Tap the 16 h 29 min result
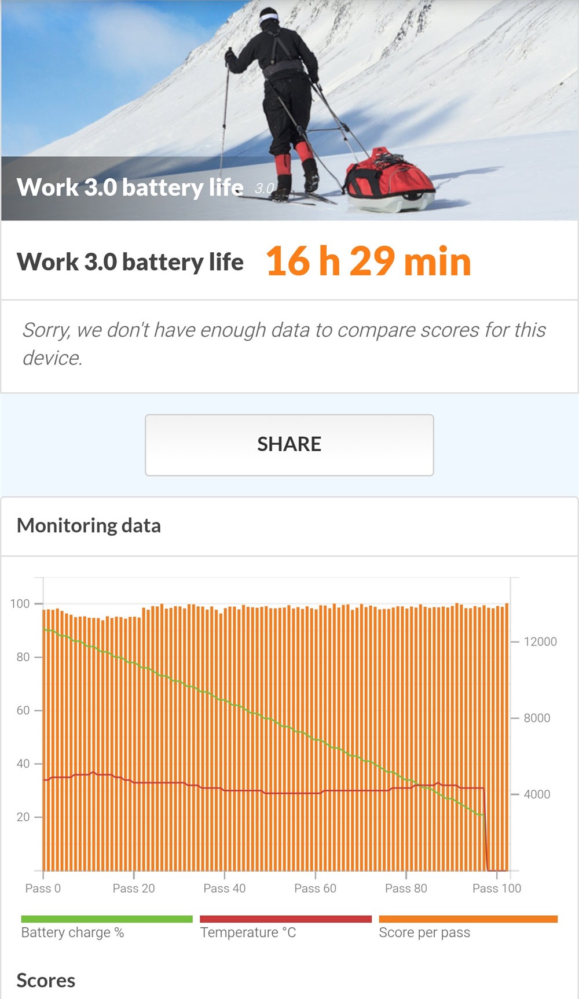Screen dimensions: 579x999 click(368, 261)
